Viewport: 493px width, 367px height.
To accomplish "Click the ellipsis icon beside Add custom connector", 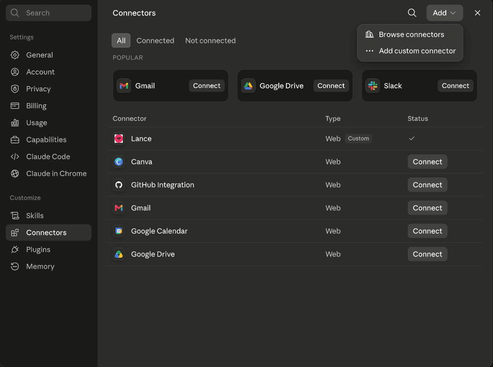I will (369, 51).
